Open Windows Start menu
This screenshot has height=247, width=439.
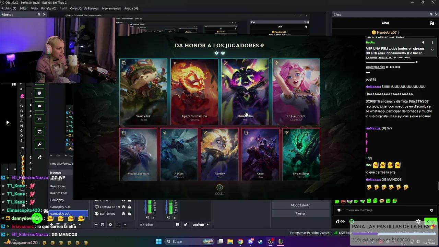[x=159, y=242]
